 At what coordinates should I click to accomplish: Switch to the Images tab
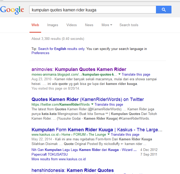click(53, 25)
